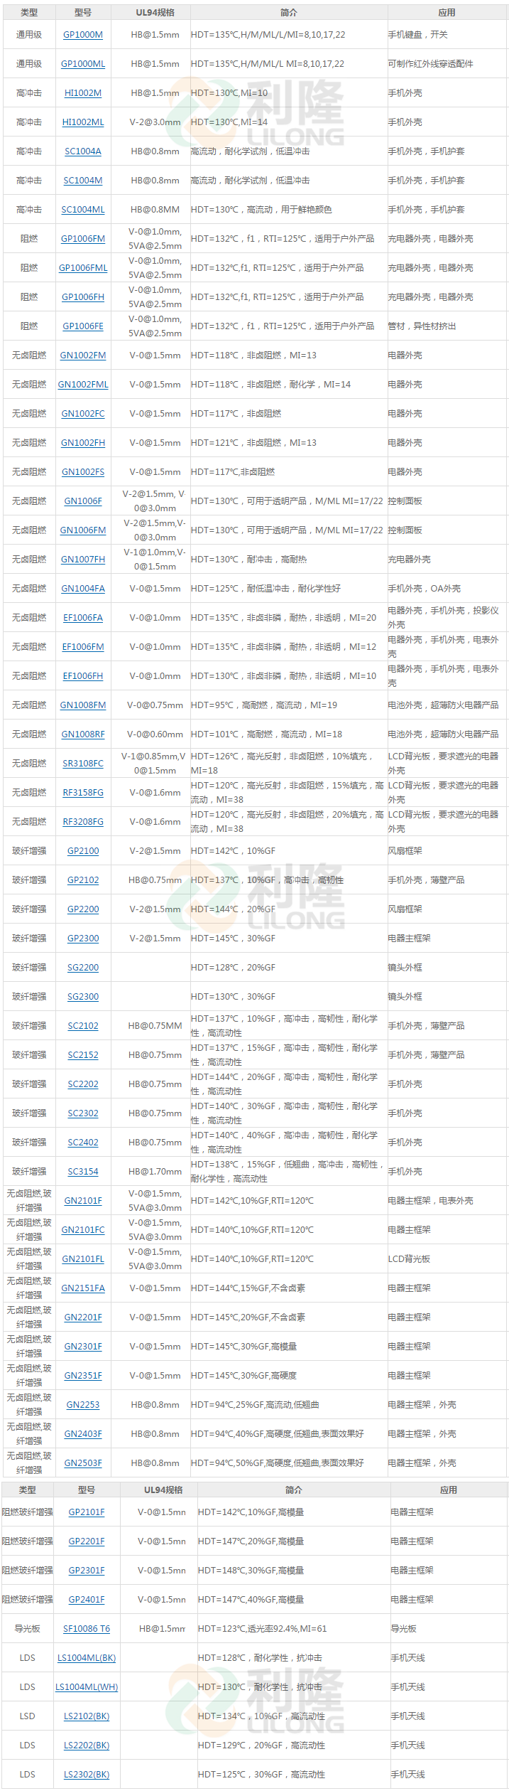
Task: Select the LS1004ML(WH) LDS model link
Action: [87, 1687]
